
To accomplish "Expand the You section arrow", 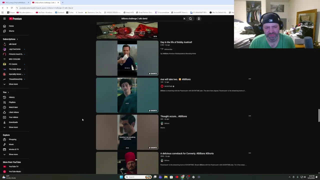I will 8,92.
